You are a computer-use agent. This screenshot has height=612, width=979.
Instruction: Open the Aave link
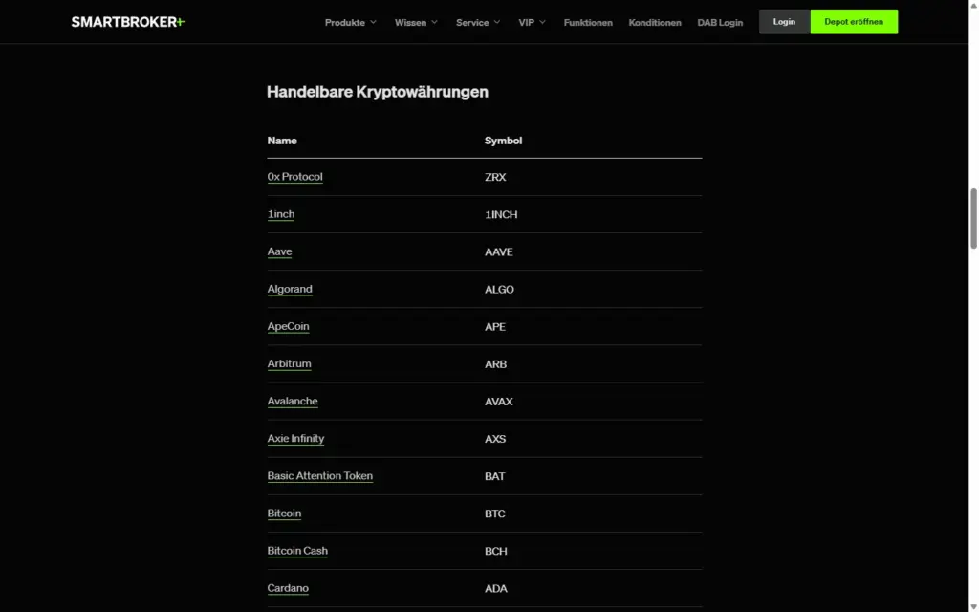(280, 251)
